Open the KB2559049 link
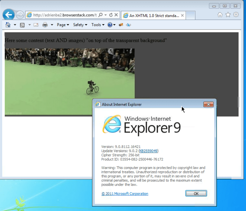 tap(148, 151)
